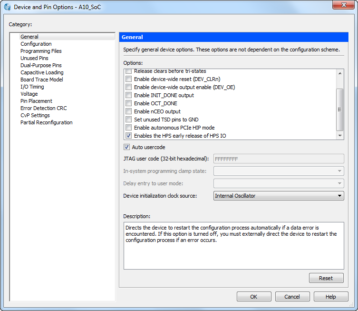Viewport: 358px width, 311px height.
Task: Open the Dual-Purpose Pins category
Action: (41, 65)
